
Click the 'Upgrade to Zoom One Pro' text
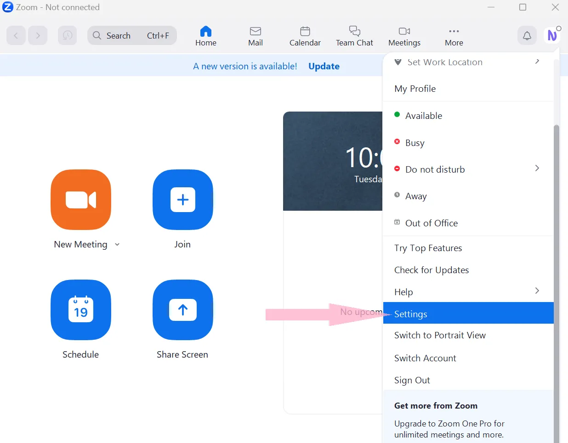[x=449, y=429]
